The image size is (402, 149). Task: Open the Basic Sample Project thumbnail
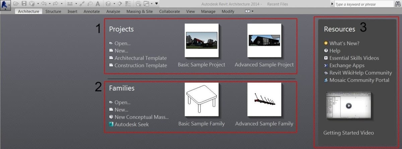202,40
